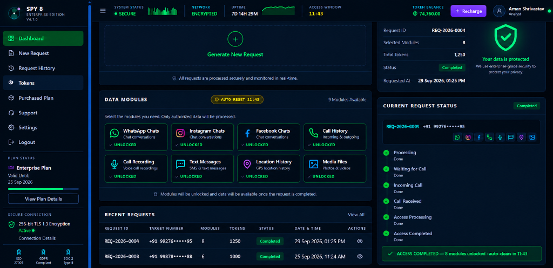Click the Access Processing step
Screen dimensions: 553x268
pyautogui.click(x=412, y=217)
